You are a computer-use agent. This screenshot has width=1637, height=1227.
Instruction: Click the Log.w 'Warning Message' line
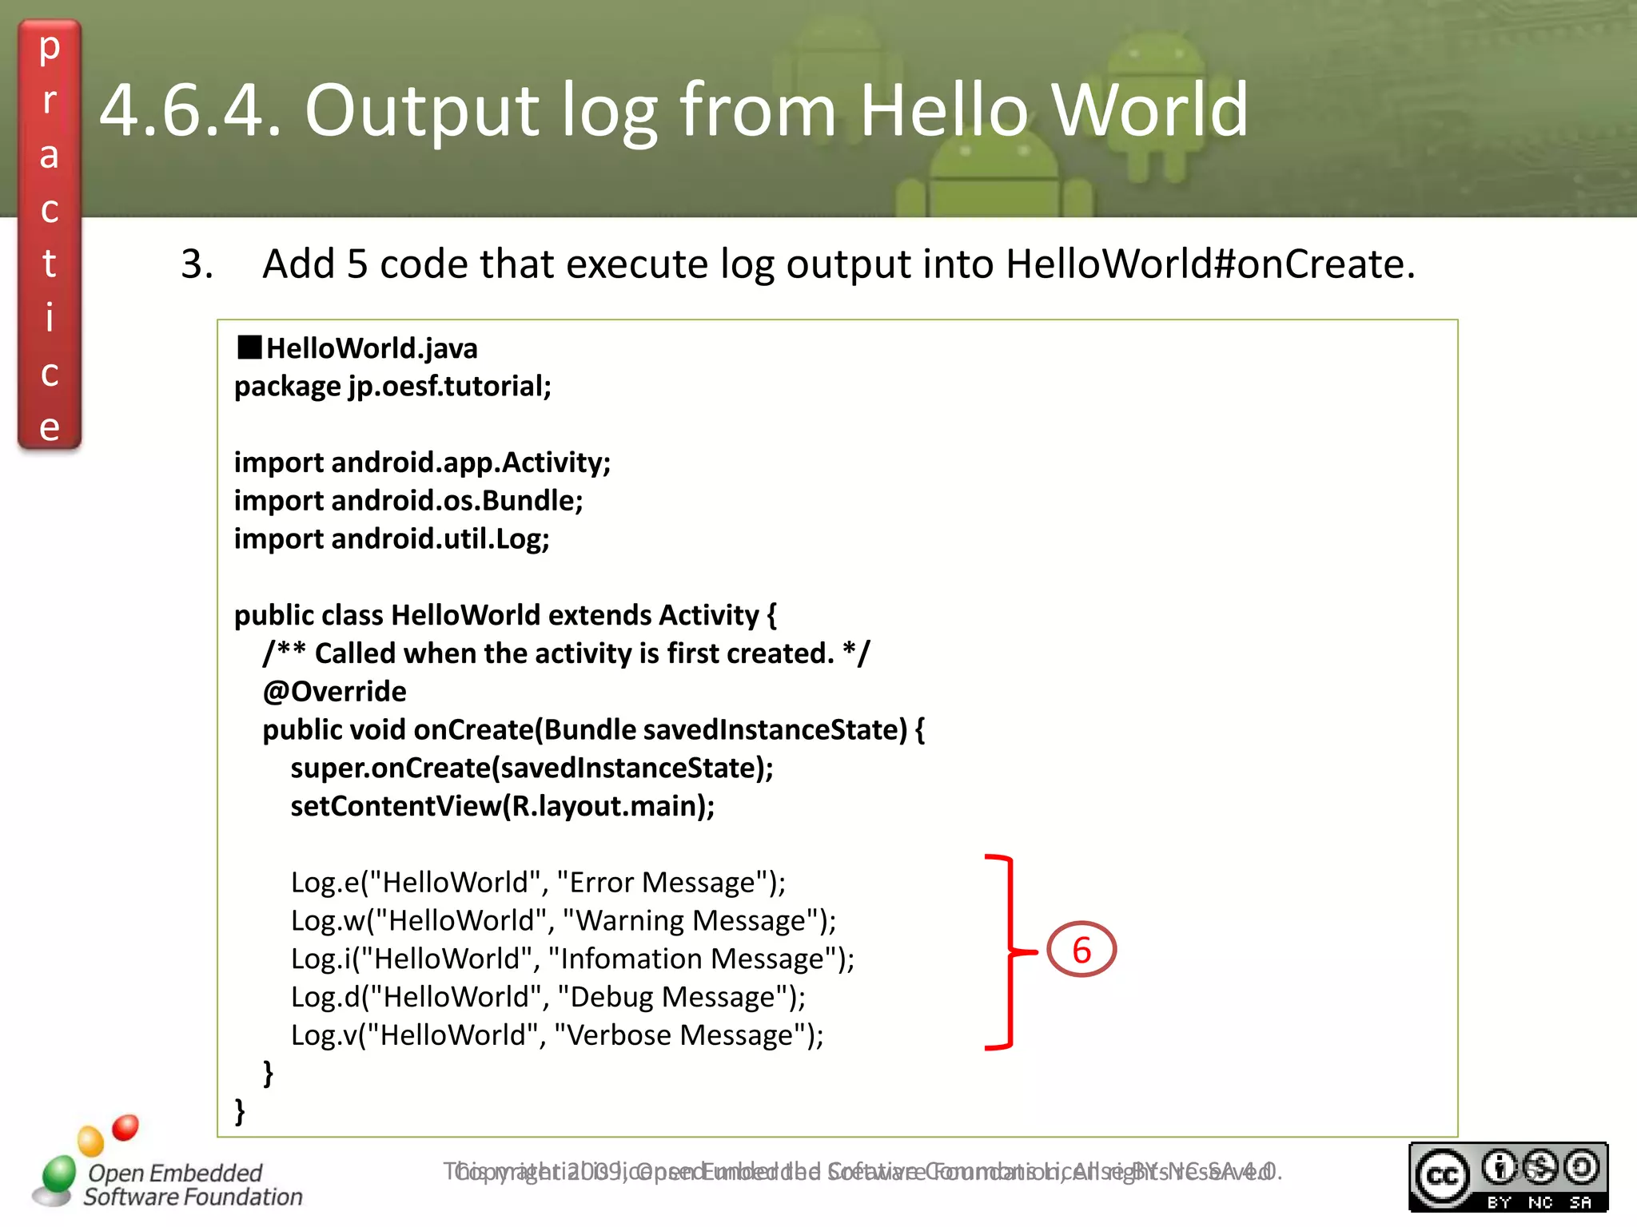564,921
